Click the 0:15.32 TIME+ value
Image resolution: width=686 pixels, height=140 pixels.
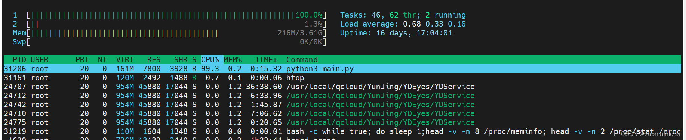tap(266, 69)
